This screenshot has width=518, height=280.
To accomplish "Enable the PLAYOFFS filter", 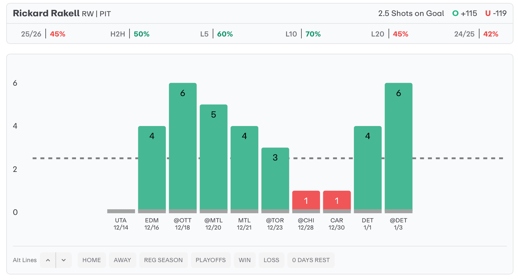I will 211,260.
